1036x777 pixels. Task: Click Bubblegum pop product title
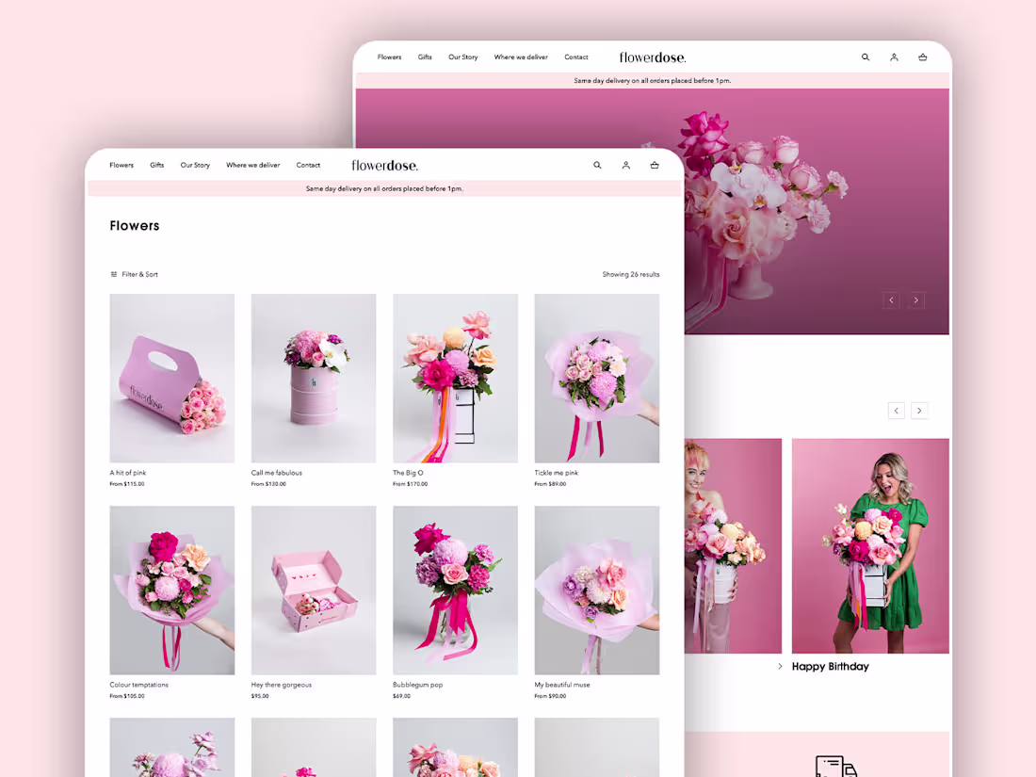pos(417,685)
